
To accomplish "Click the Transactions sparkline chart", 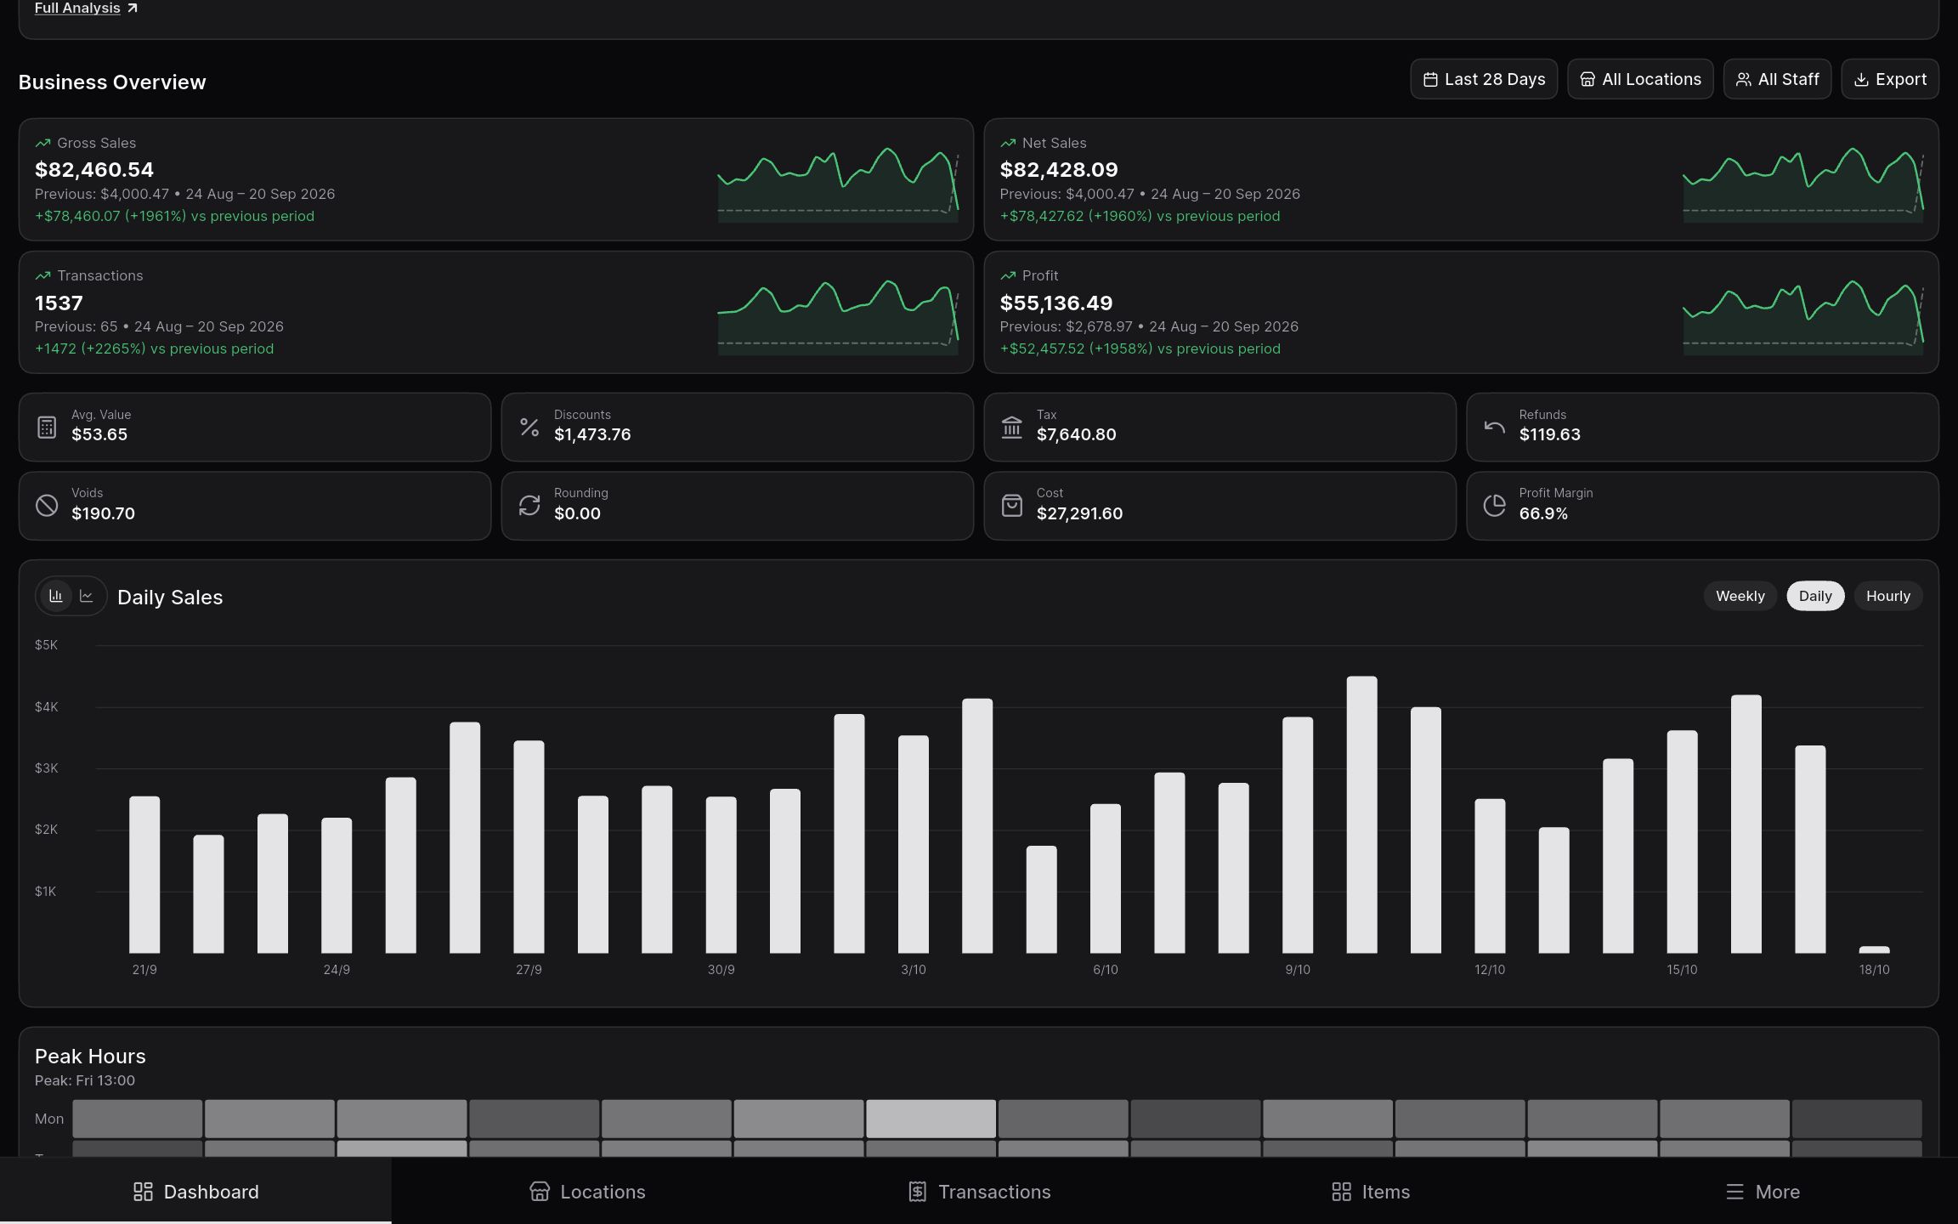I will coord(838,316).
